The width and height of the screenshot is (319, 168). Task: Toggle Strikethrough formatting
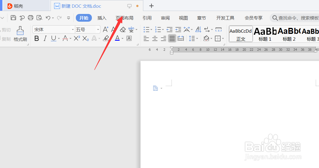65,38
